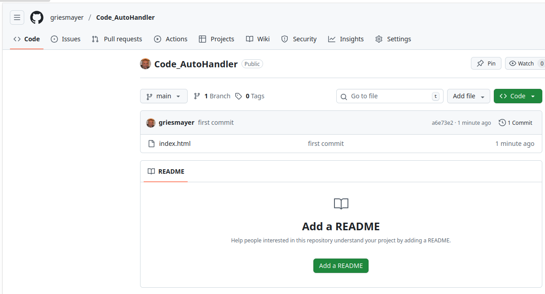Click the commit history clock icon
Image resolution: width=545 pixels, height=294 pixels.
(x=502, y=123)
